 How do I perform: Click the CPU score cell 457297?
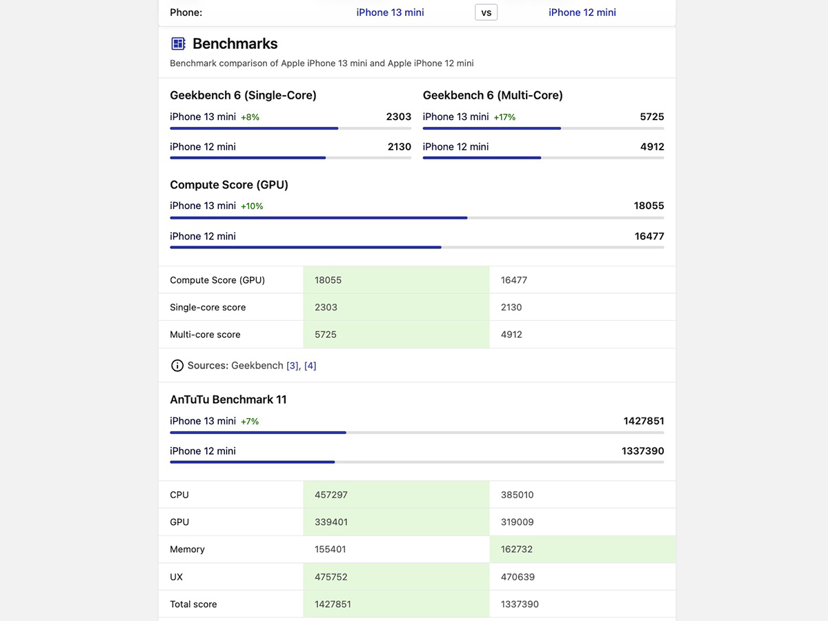pyautogui.click(x=396, y=495)
